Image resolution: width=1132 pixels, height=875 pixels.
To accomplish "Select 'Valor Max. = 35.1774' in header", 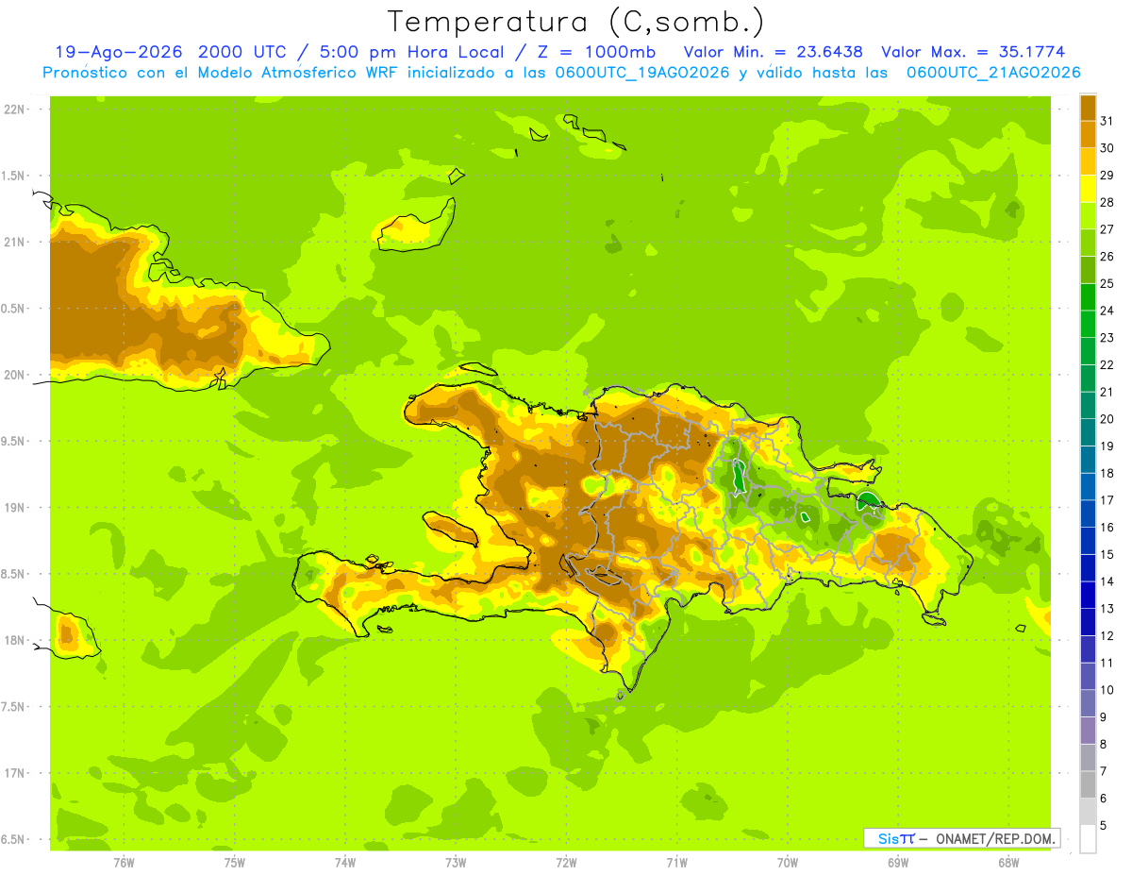I will click(974, 52).
